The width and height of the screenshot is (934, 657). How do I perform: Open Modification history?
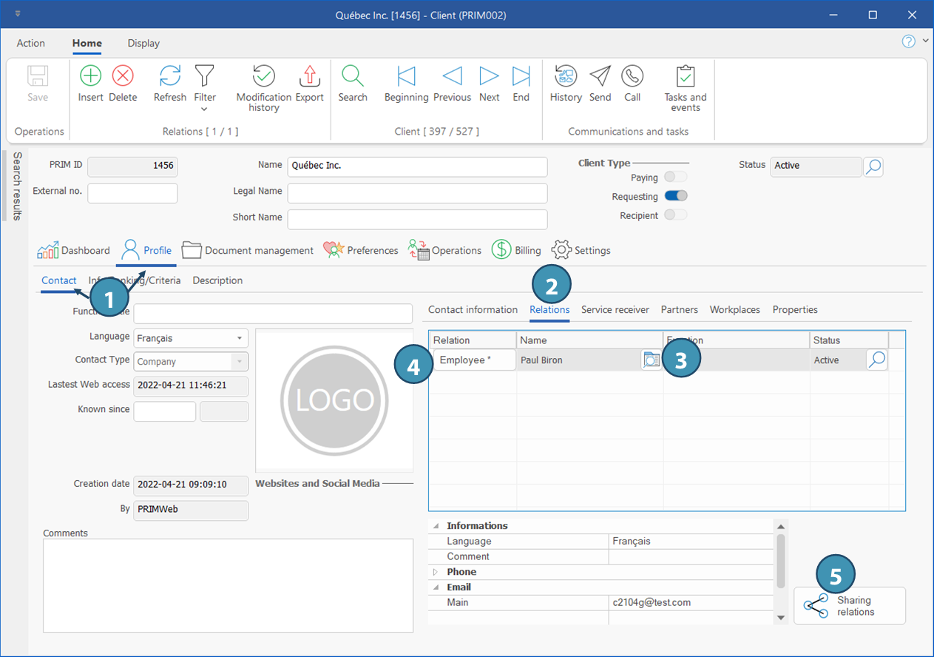pos(263,76)
